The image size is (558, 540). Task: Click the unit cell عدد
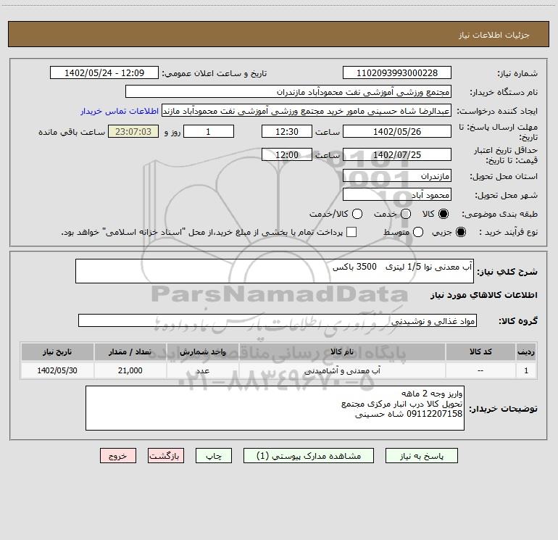click(x=202, y=370)
